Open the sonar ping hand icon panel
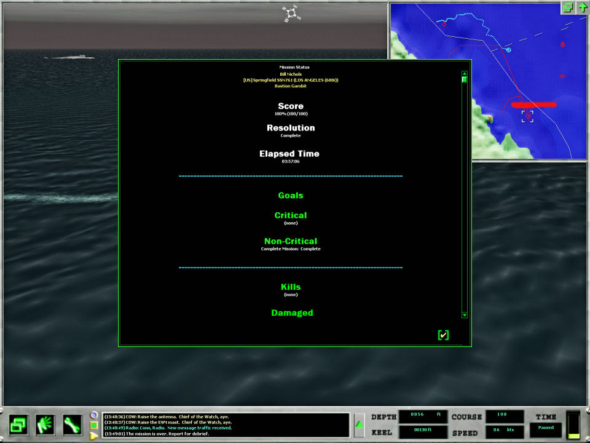The width and height of the screenshot is (590, 443). (x=45, y=425)
